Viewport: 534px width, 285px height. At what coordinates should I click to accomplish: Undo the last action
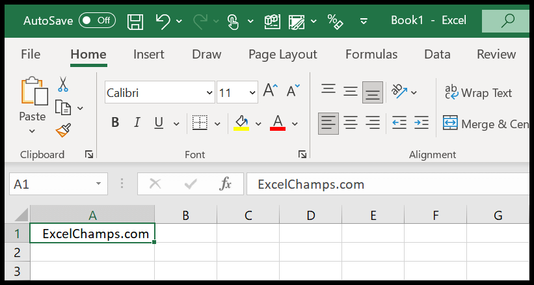tap(163, 21)
